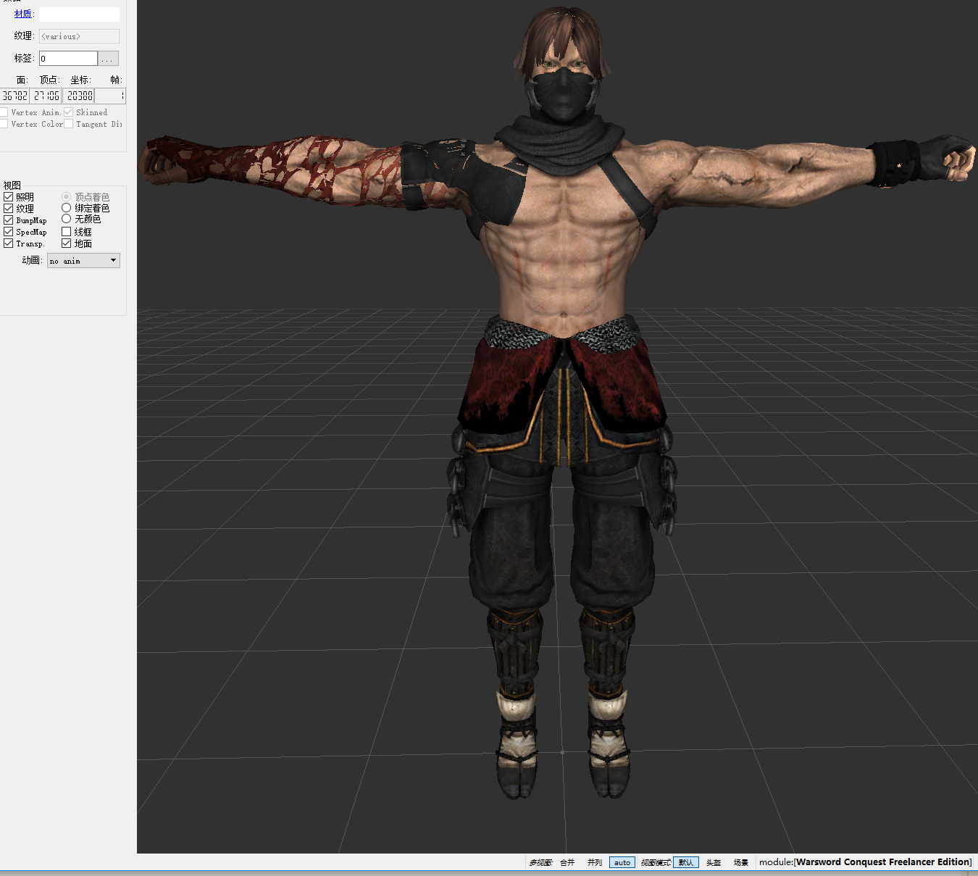Choose 合并 combo multi-view mode
Viewport: 978px width, 876px height.
[x=567, y=862]
